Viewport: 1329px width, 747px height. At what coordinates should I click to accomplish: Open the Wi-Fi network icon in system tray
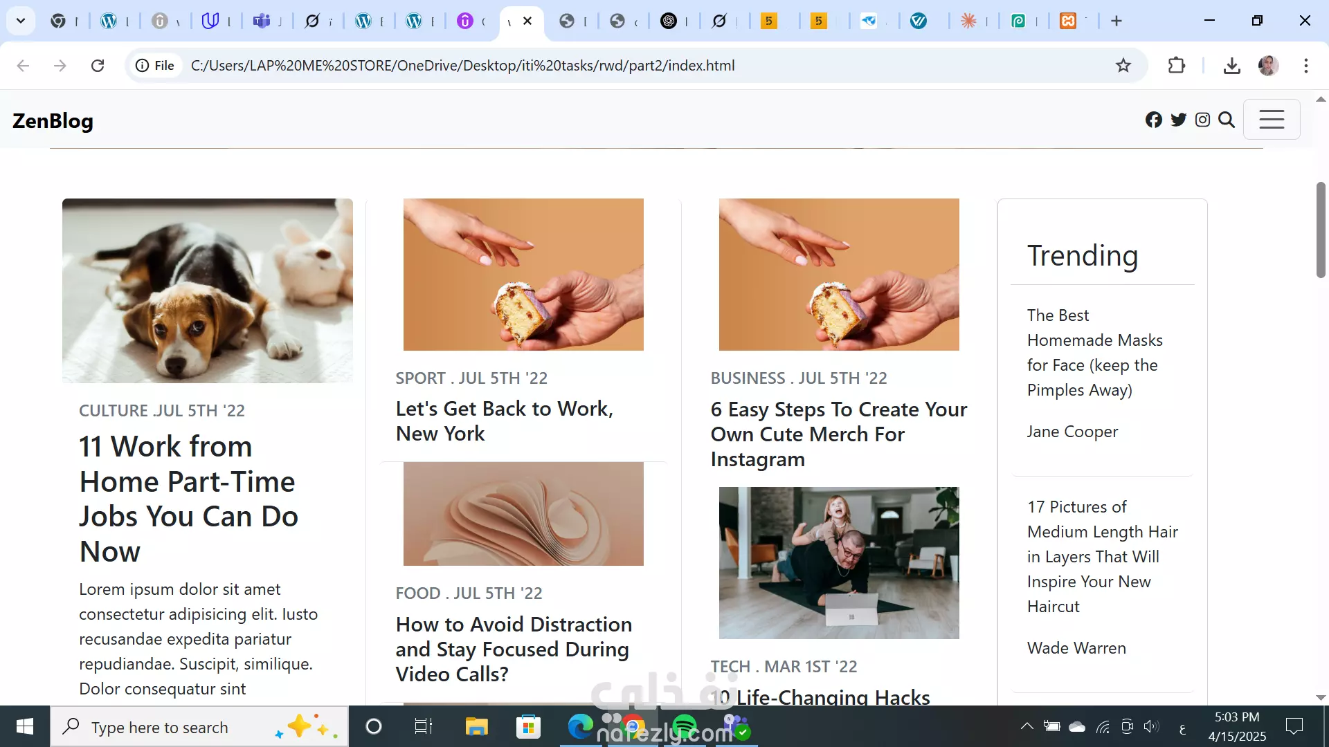(1103, 726)
